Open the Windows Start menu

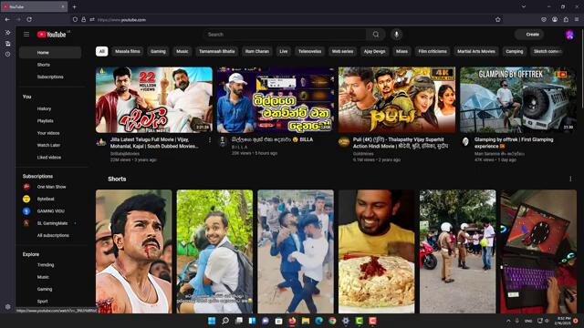[x=212, y=321]
